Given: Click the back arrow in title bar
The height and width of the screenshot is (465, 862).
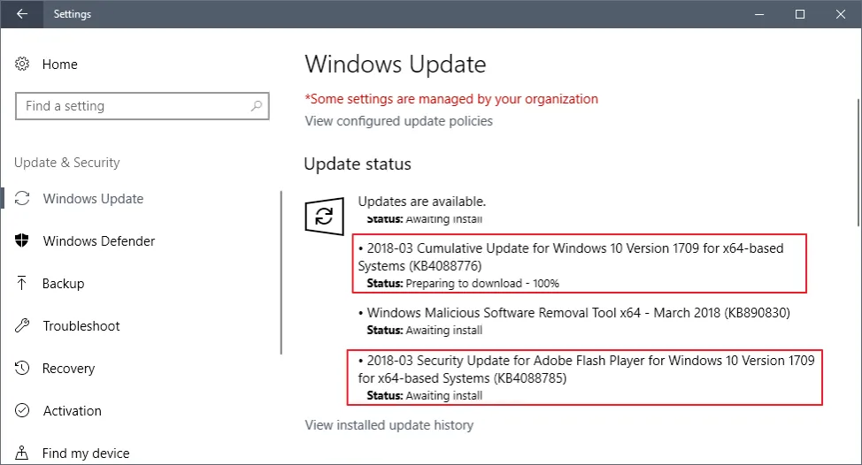Looking at the screenshot, I should coord(22,14).
